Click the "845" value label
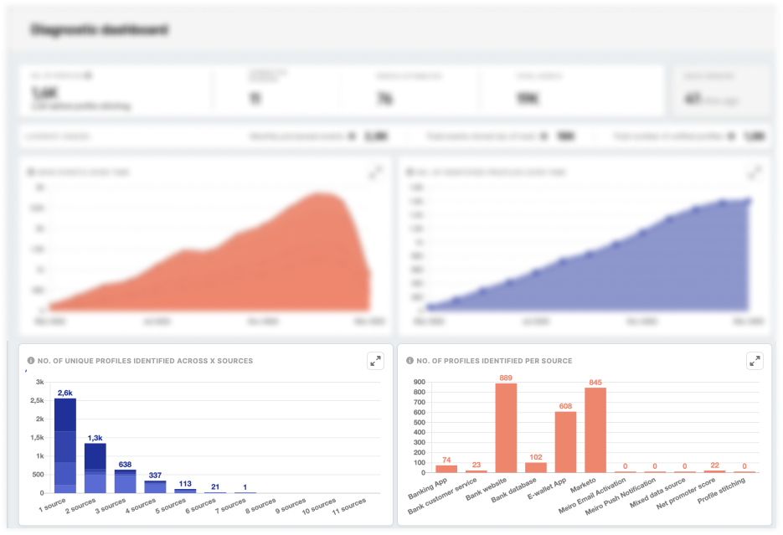 (x=595, y=383)
